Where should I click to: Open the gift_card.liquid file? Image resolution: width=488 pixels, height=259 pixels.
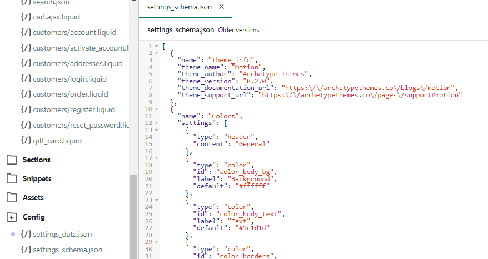point(57,141)
